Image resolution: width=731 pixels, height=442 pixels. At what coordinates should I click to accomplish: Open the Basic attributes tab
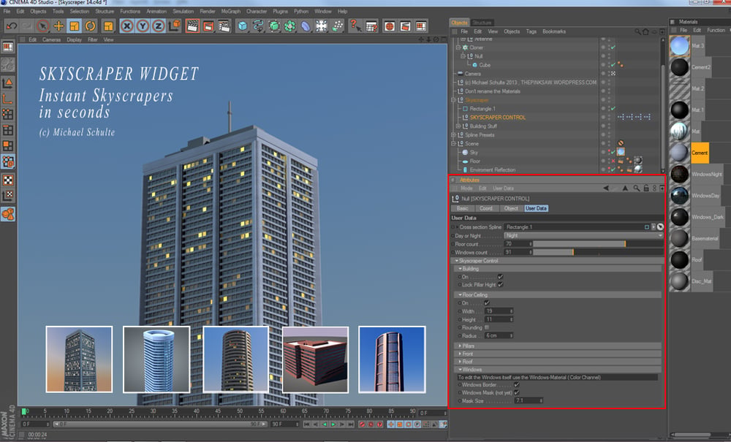pyautogui.click(x=463, y=208)
